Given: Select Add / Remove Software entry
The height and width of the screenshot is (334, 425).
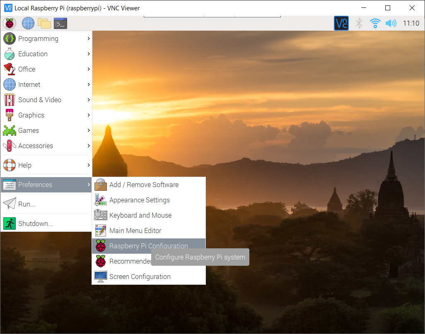Looking at the screenshot, I should [149, 185].
